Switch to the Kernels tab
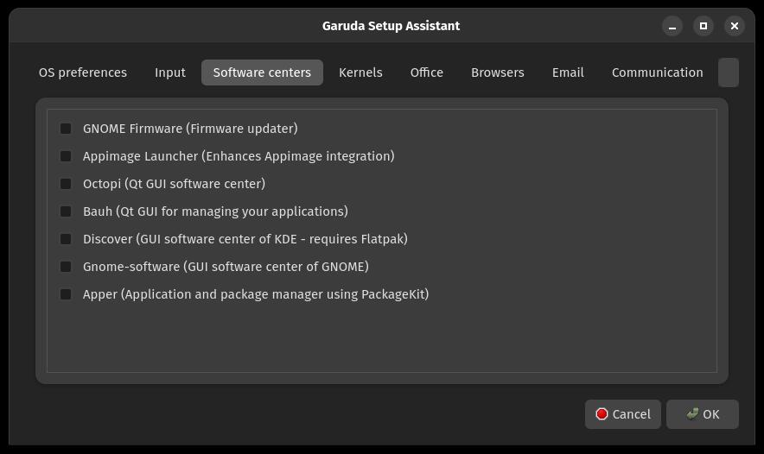Viewport: 764px width, 454px height. click(x=360, y=73)
